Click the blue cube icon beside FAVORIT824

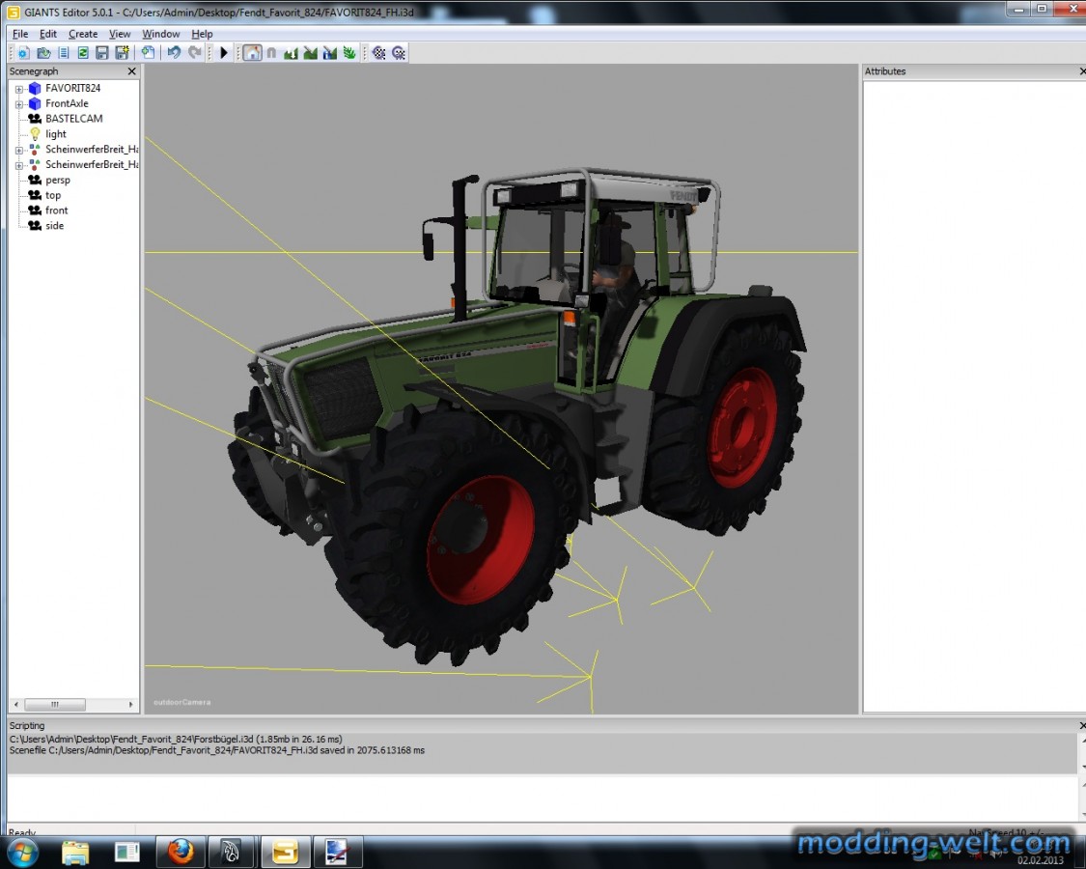(35, 88)
